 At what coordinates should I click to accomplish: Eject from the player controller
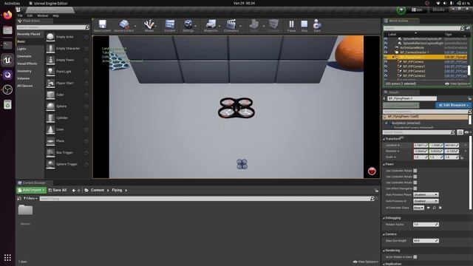pos(317,26)
